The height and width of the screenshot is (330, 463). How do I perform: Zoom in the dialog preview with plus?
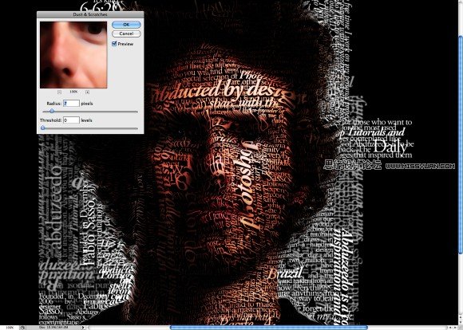click(87, 92)
